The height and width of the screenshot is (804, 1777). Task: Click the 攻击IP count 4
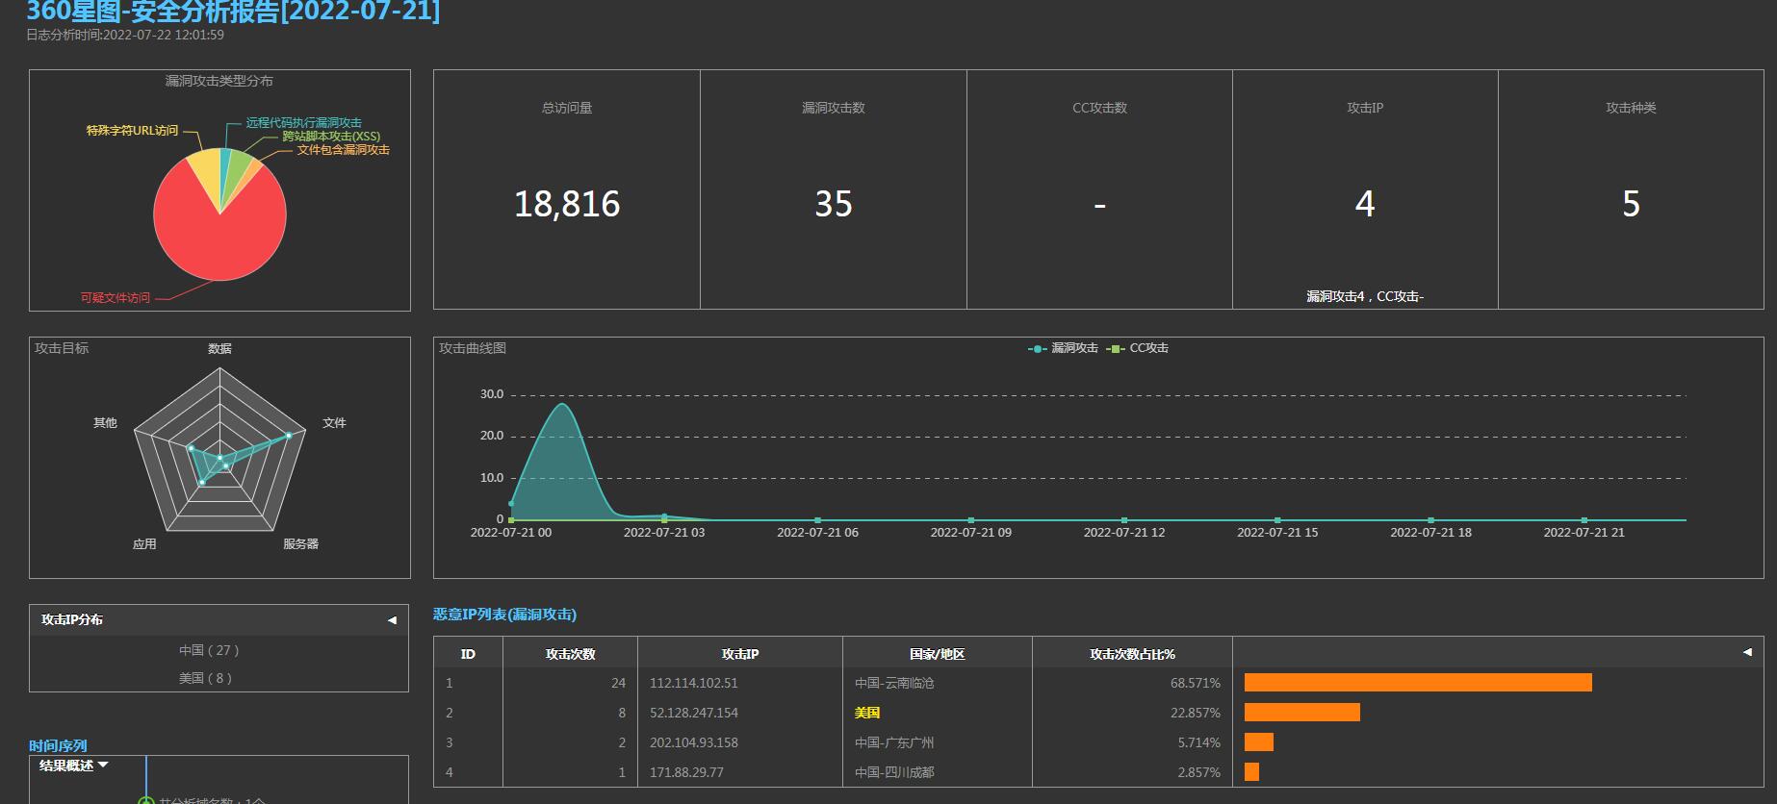point(1365,204)
